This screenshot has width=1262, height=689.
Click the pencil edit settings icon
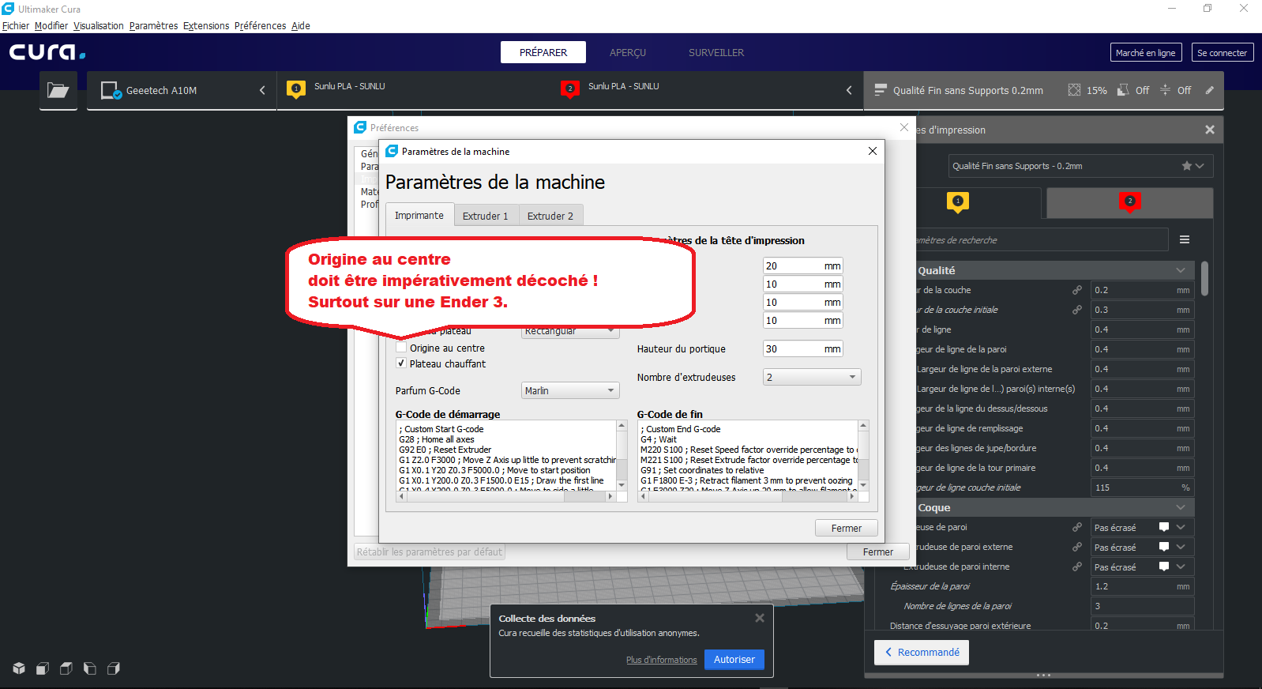(x=1209, y=90)
